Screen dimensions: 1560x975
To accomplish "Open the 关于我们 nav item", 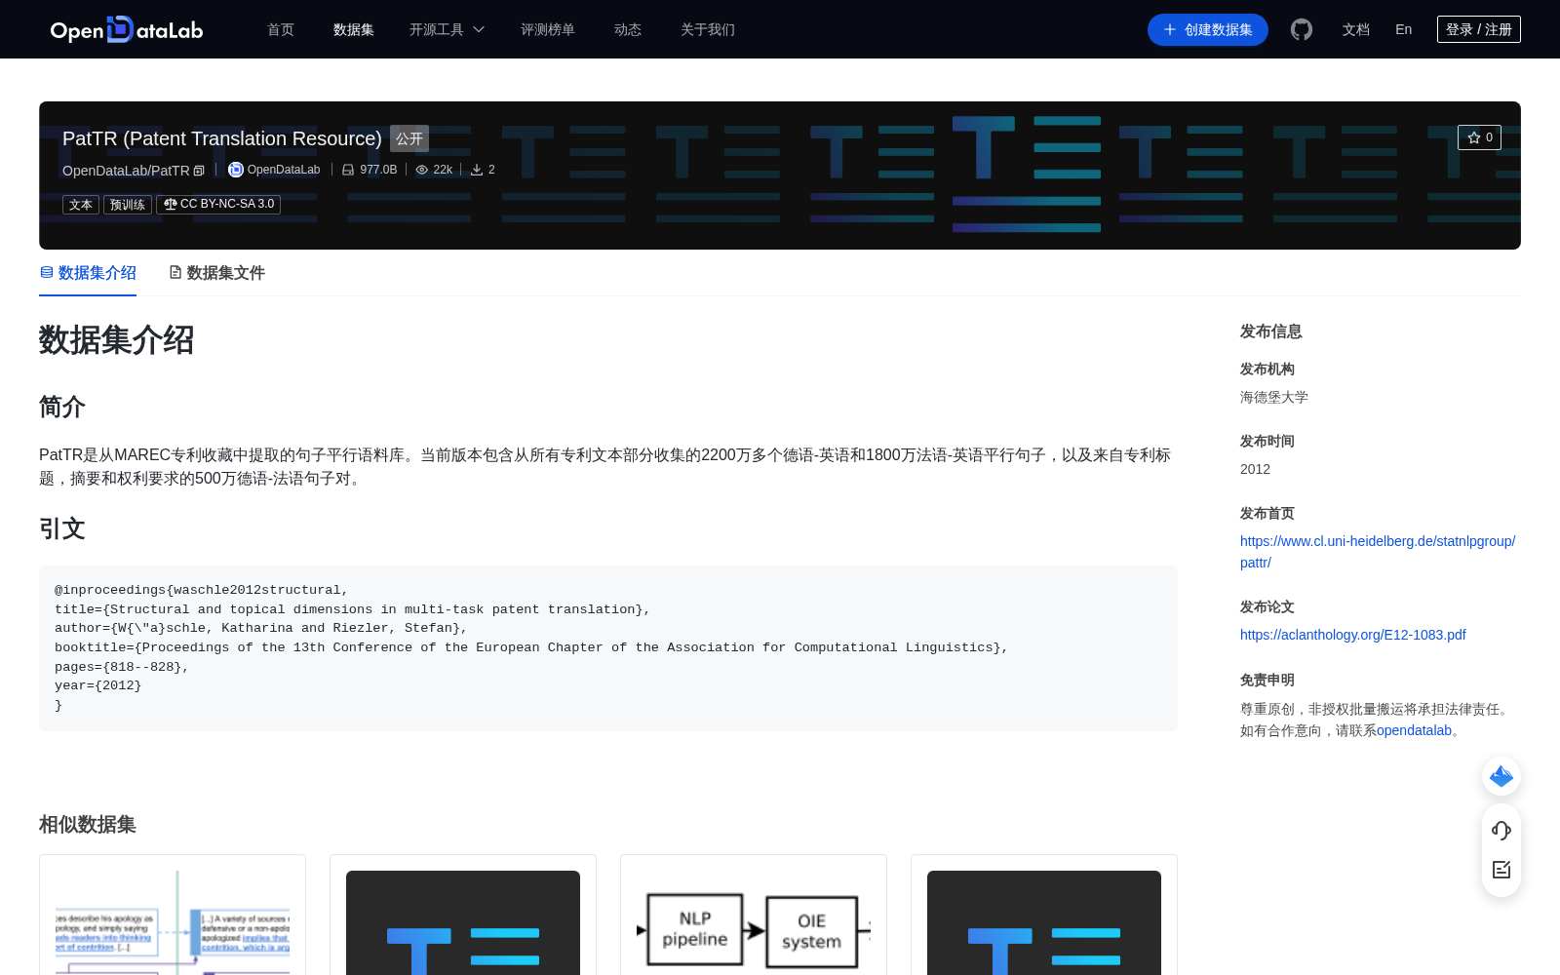I will pos(708,29).
